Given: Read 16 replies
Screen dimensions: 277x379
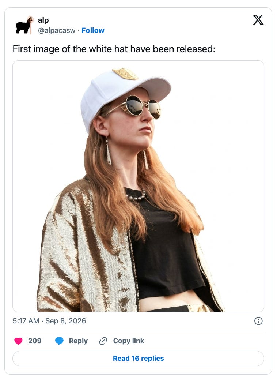Looking at the screenshot, I should [x=138, y=358].
